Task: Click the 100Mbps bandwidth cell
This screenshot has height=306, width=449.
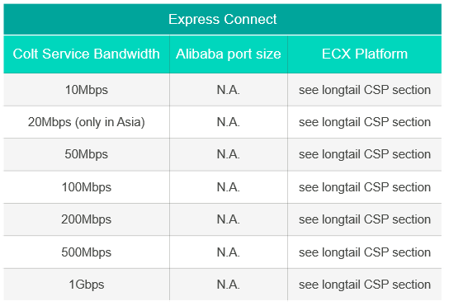Action: point(86,187)
